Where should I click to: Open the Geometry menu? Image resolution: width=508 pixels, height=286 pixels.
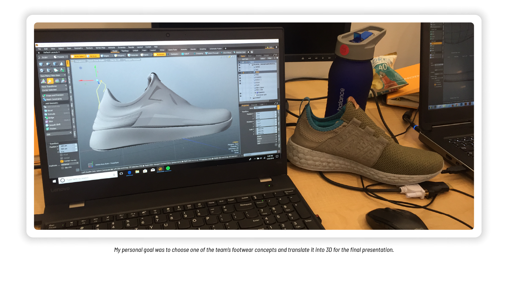tap(78, 48)
